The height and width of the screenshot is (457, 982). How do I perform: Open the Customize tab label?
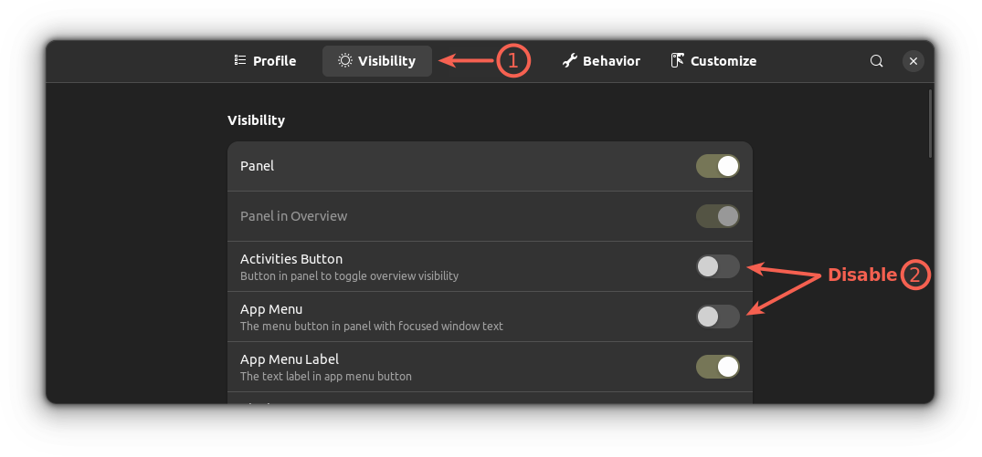(x=723, y=61)
